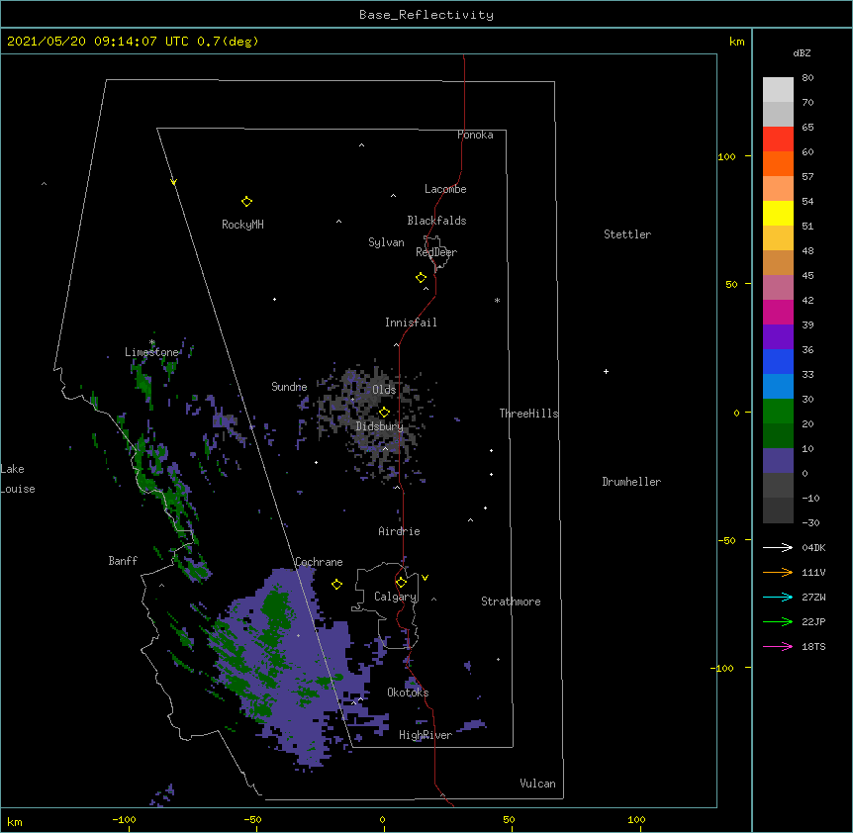Click the Vulcan label
Image resolution: width=853 pixels, height=833 pixels.
coord(537,784)
